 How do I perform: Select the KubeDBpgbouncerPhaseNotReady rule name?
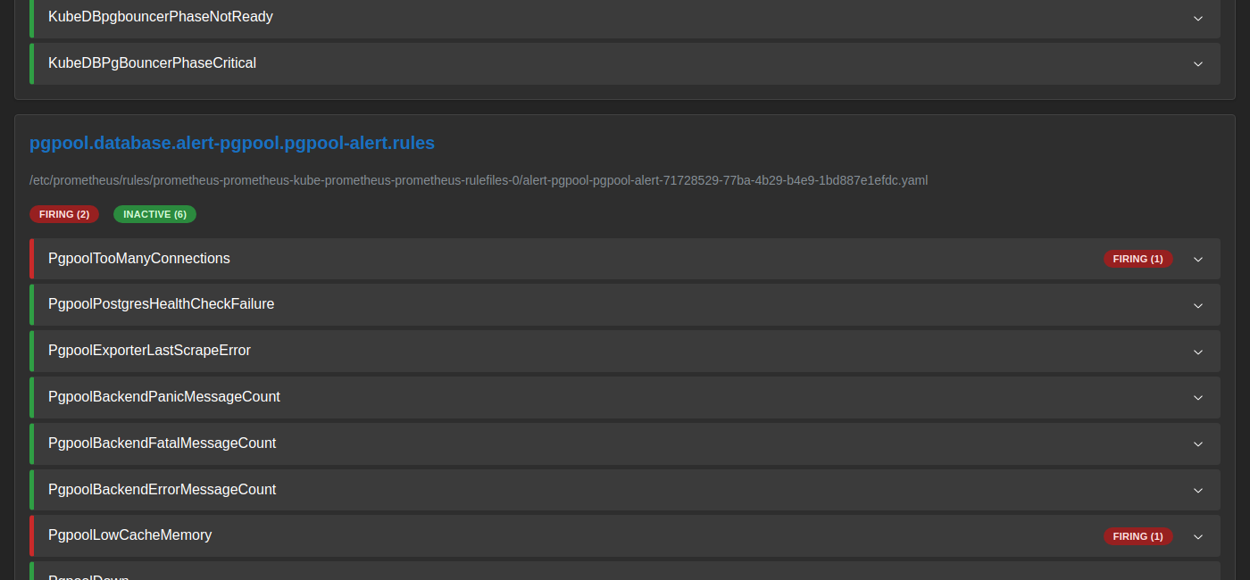pos(161,17)
